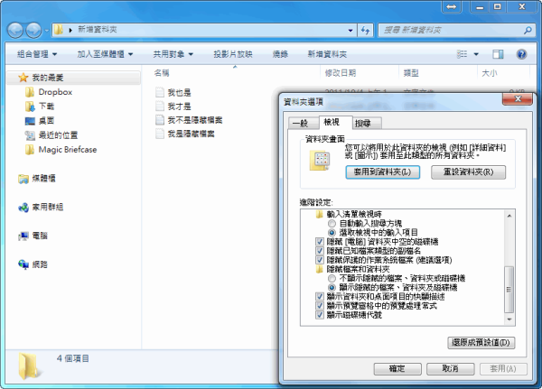Select 電腦 in the navigation pane
The width and height of the screenshot is (542, 389).
click(x=40, y=236)
